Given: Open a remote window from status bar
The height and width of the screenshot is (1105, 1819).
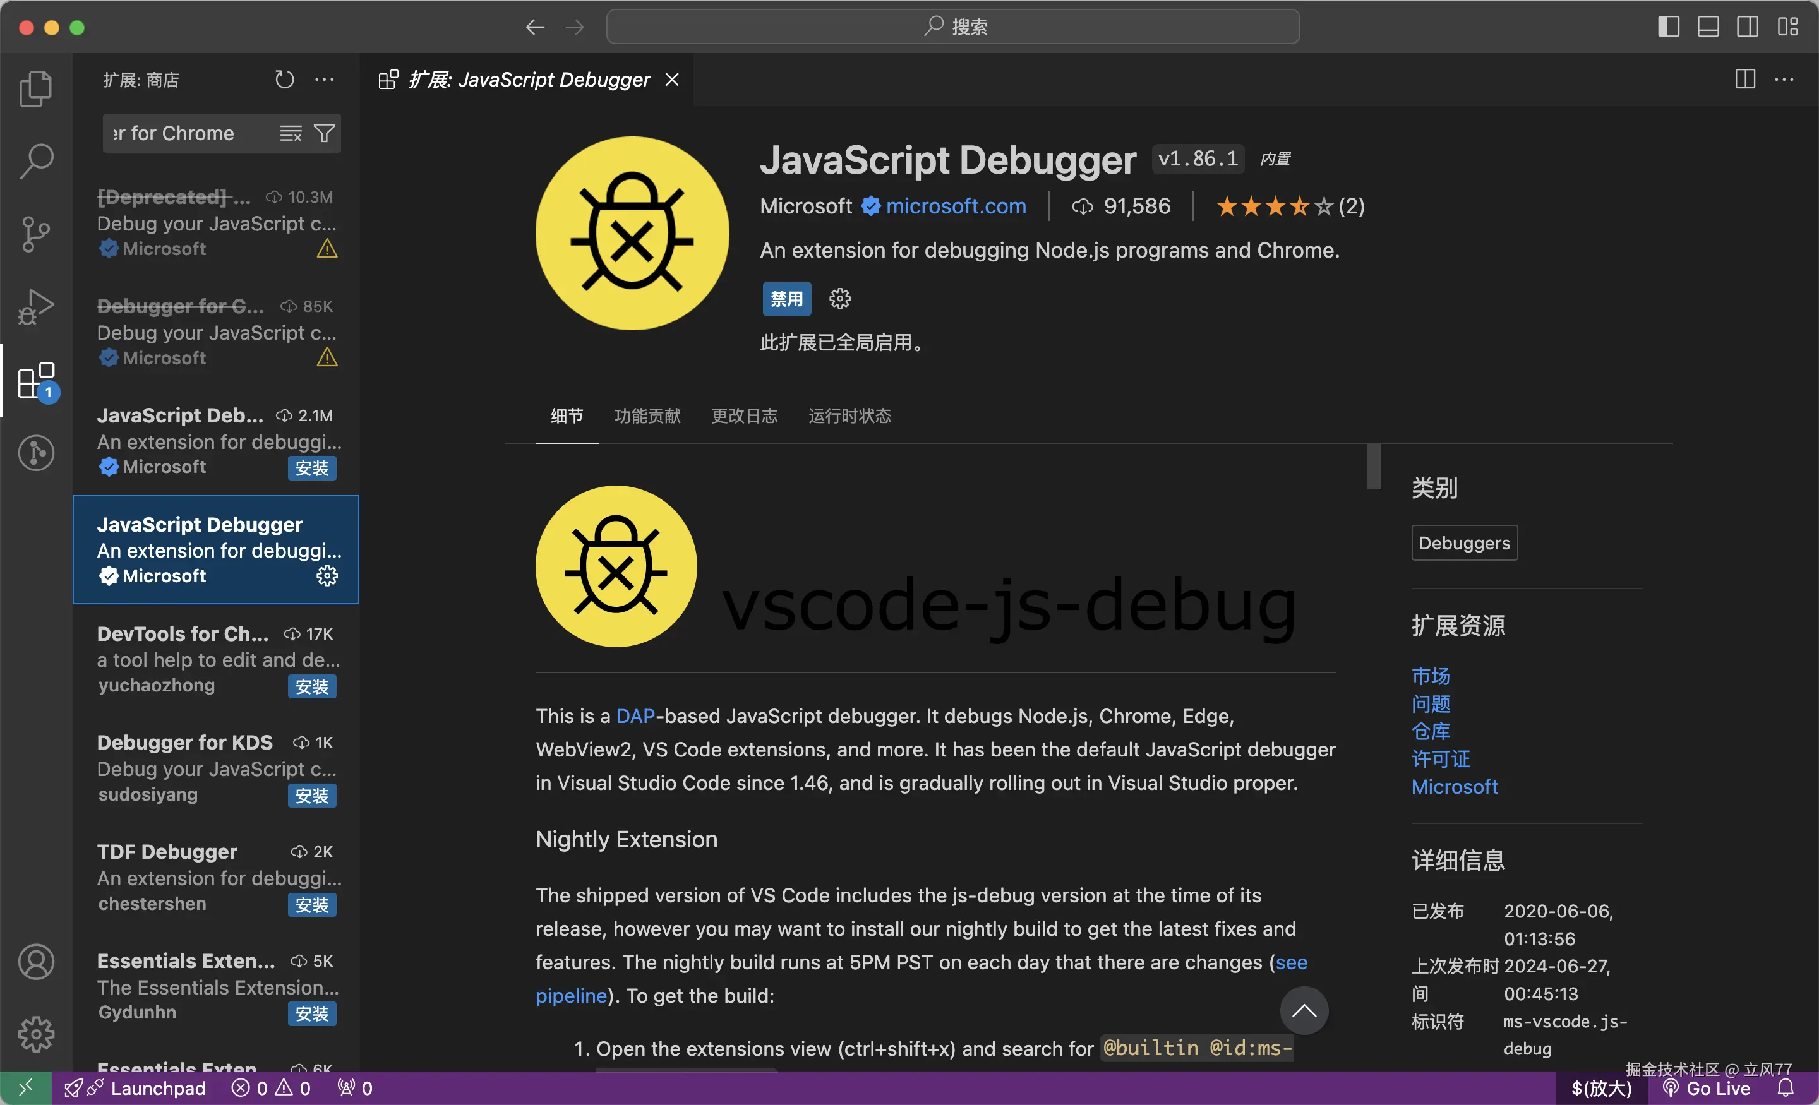Looking at the screenshot, I should point(26,1088).
